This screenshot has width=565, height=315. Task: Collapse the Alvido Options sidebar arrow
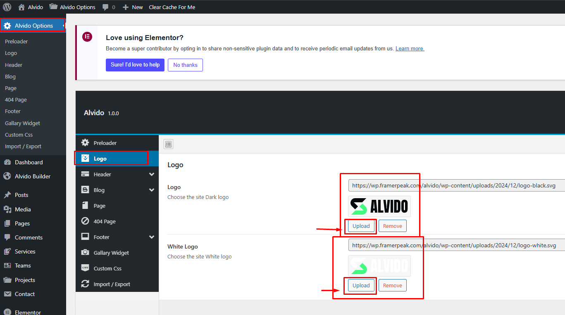coord(64,26)
